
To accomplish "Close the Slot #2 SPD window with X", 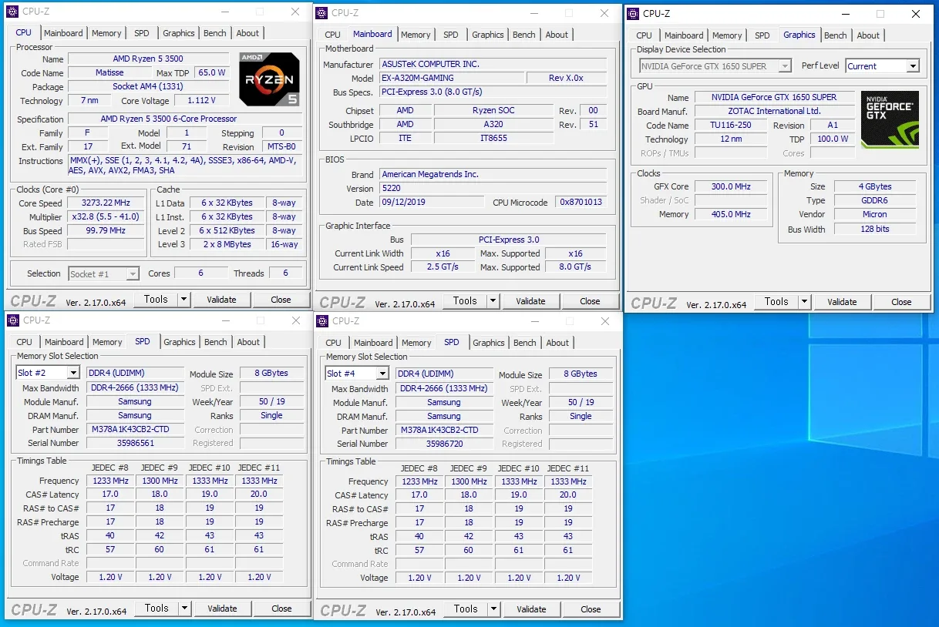I will pos(296,320).
